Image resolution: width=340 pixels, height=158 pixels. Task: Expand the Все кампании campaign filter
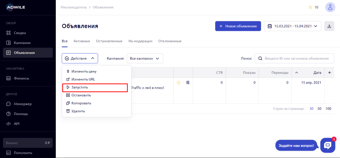click(x=144, y=58)
